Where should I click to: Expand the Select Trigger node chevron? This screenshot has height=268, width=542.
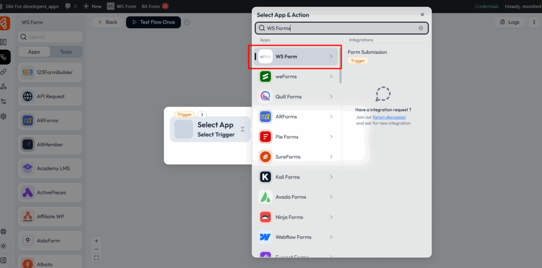(242, 129)
